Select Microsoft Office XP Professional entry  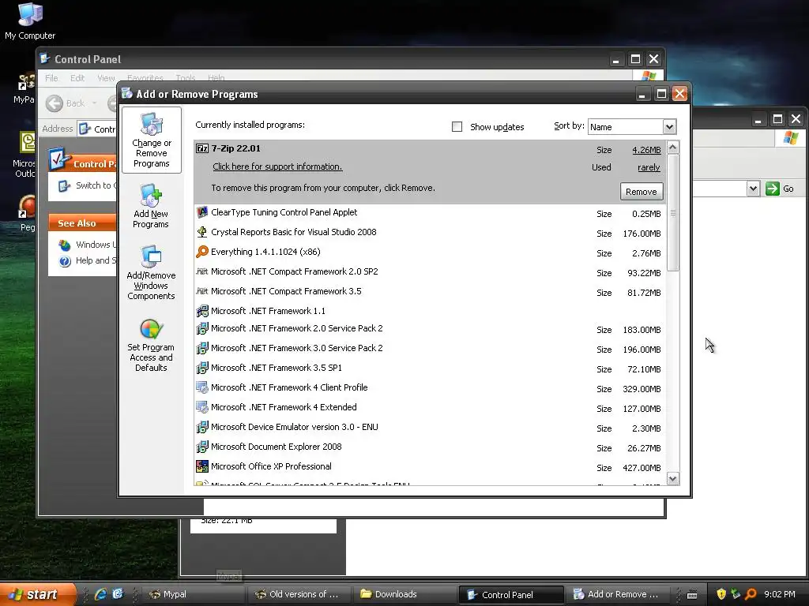pyautogui.click(x=430, y=467)
